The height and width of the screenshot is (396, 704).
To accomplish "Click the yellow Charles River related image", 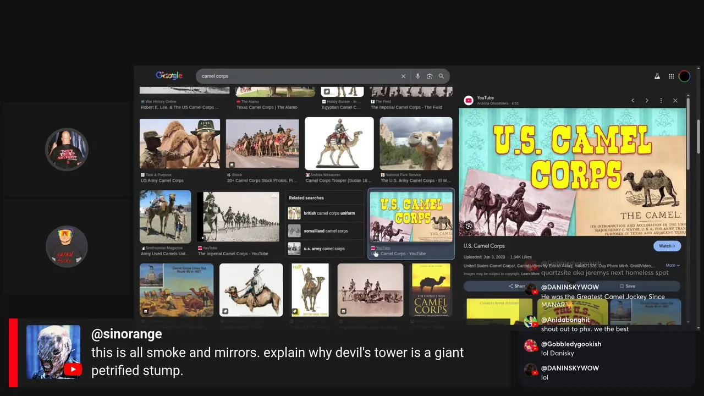I will [499, 311].
